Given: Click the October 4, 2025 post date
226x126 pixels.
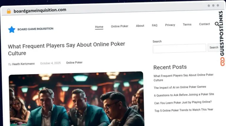Looking at the screenshot, I should pos(50,63).
